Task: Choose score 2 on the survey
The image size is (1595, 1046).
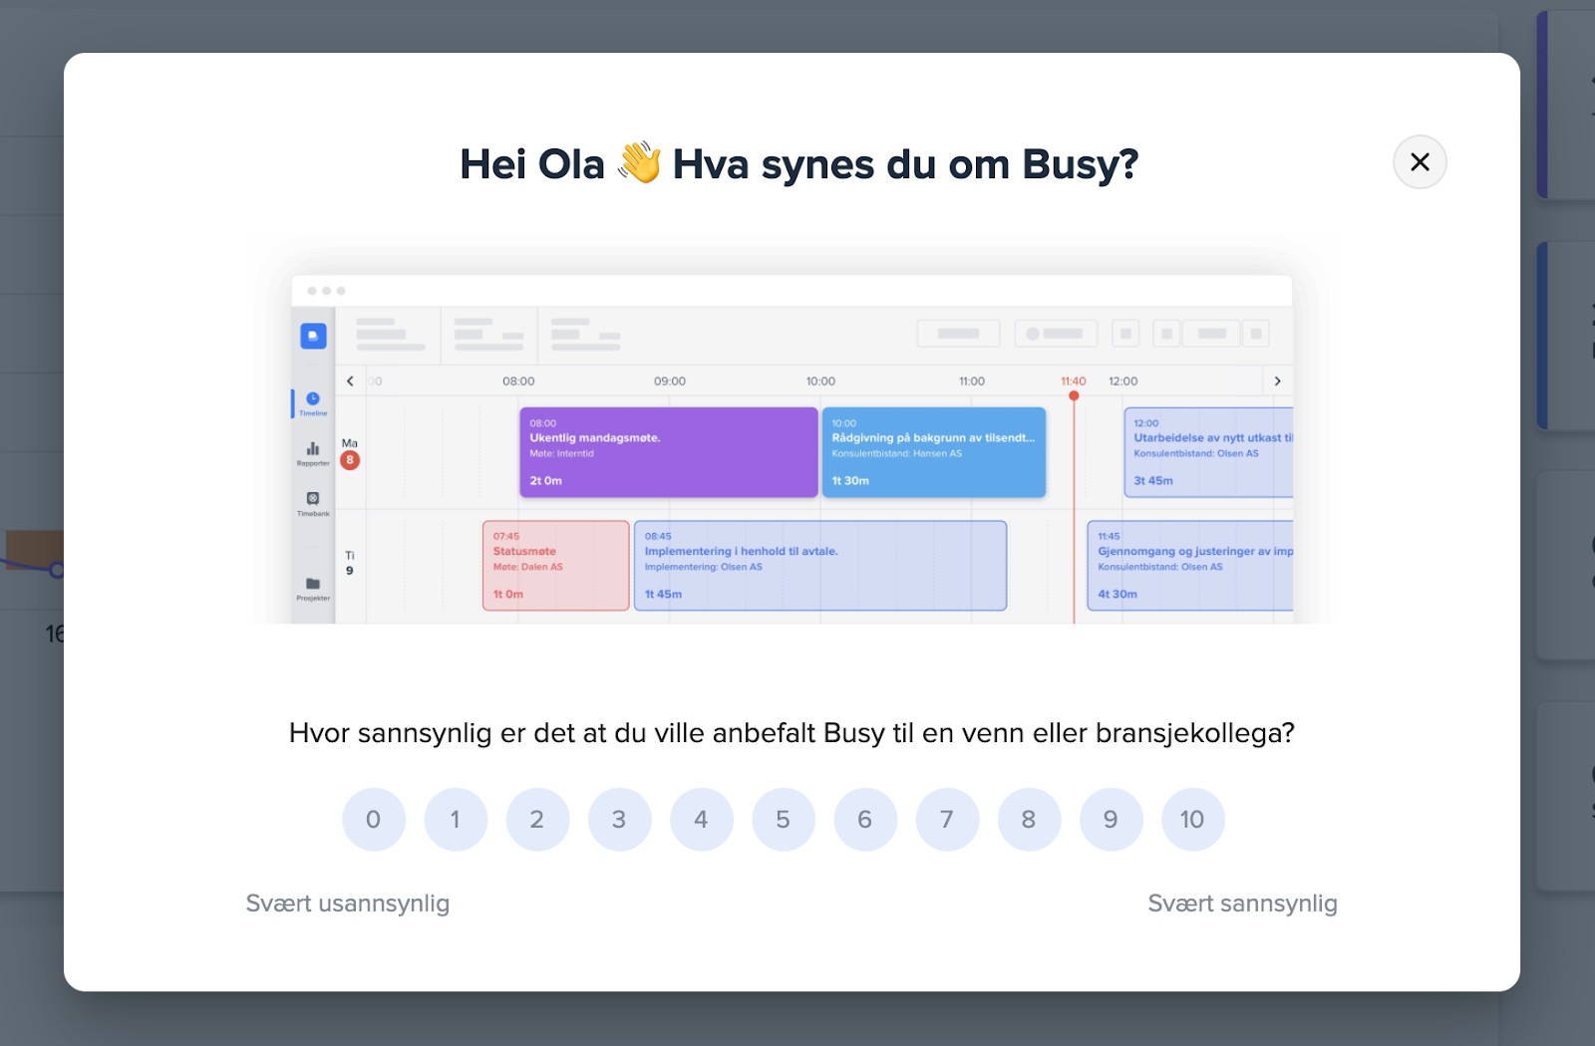Action: point(537,819)
